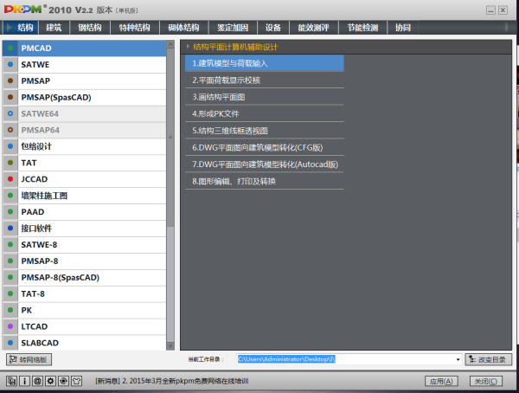Screen dimensions: 519x393
Task: Click the document icon at far bottom left
Action: pyautogui.click(x=11, y=381)
